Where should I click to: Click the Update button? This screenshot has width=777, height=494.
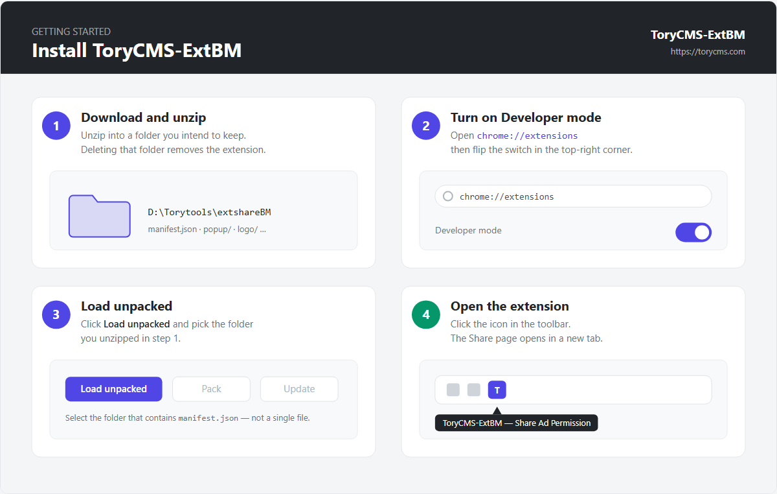[299, 389]
